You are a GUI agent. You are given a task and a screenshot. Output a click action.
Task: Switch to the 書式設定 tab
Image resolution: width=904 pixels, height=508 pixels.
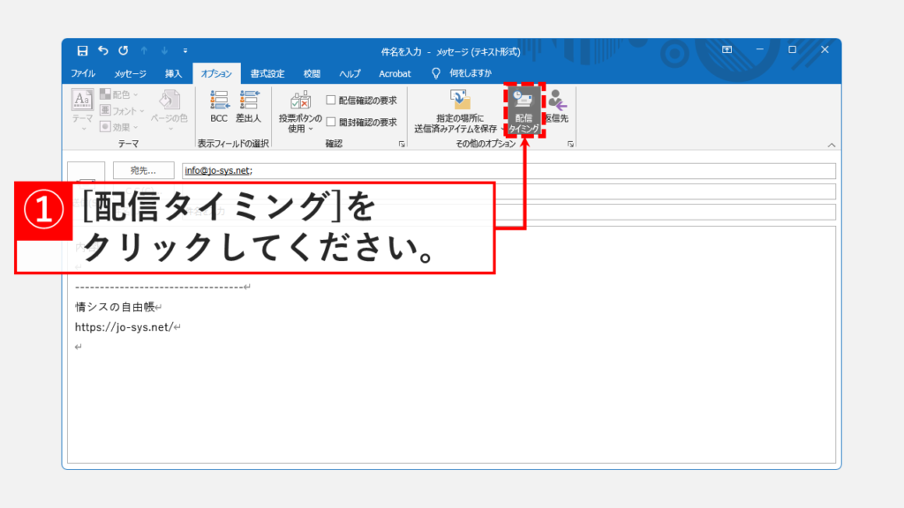tap(267, 73)
